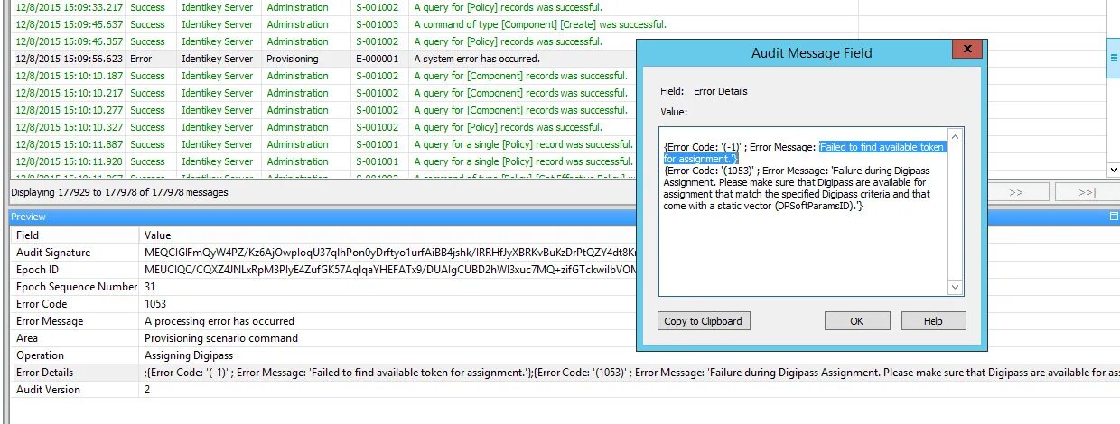Viewport: 1120px width, 424px height.
Task: Click 'A system error has occurred.' message
Action: (x=476, y=59)
